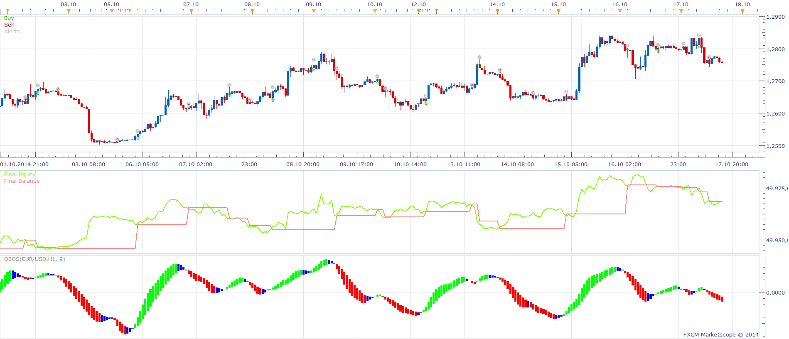Click the Sell legend label
Screen dimensions: 789x339
[9, 25]
